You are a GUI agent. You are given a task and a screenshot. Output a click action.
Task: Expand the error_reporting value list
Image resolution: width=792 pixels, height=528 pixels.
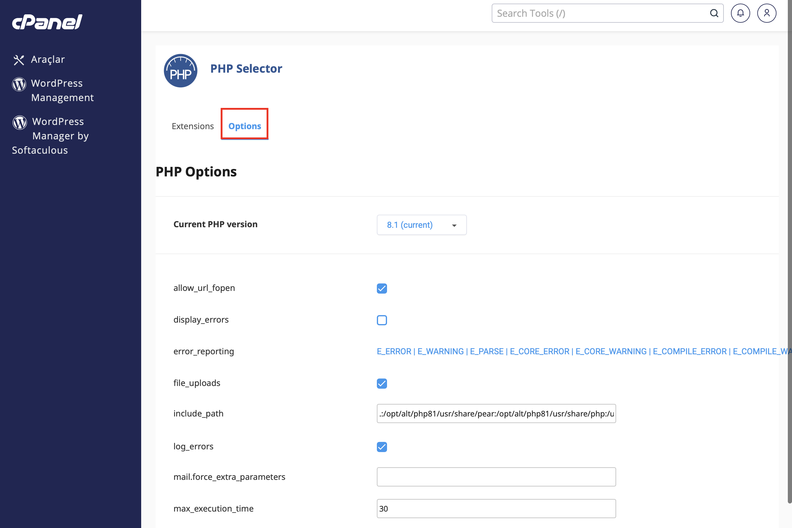click(584, 351)
